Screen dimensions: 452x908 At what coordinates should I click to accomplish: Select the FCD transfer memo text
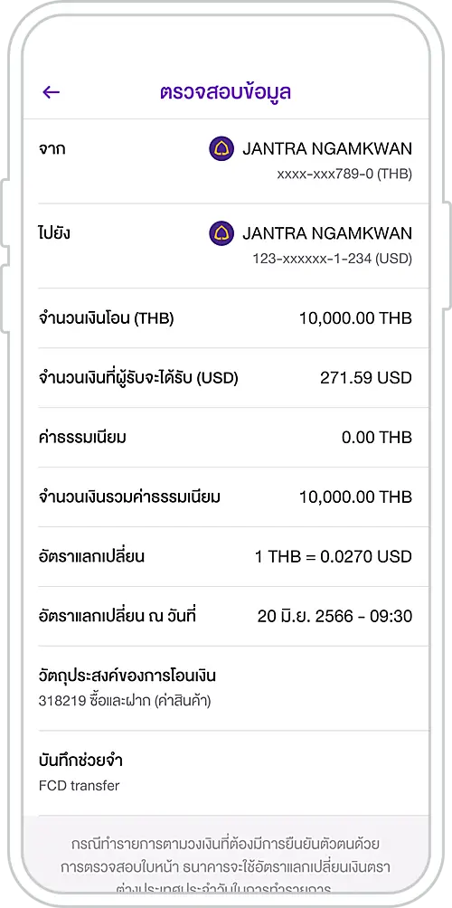click(80, 786)
